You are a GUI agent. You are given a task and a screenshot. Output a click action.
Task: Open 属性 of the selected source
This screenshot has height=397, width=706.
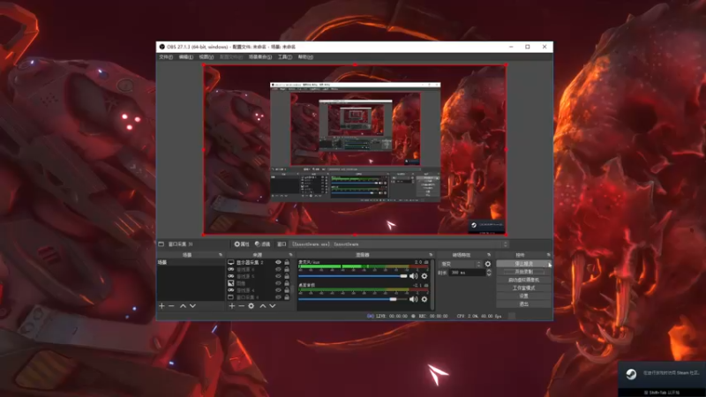242,244
